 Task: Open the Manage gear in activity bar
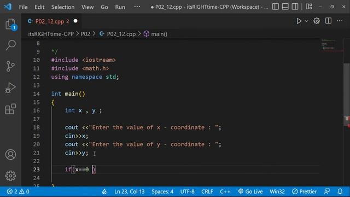(10, 176)
